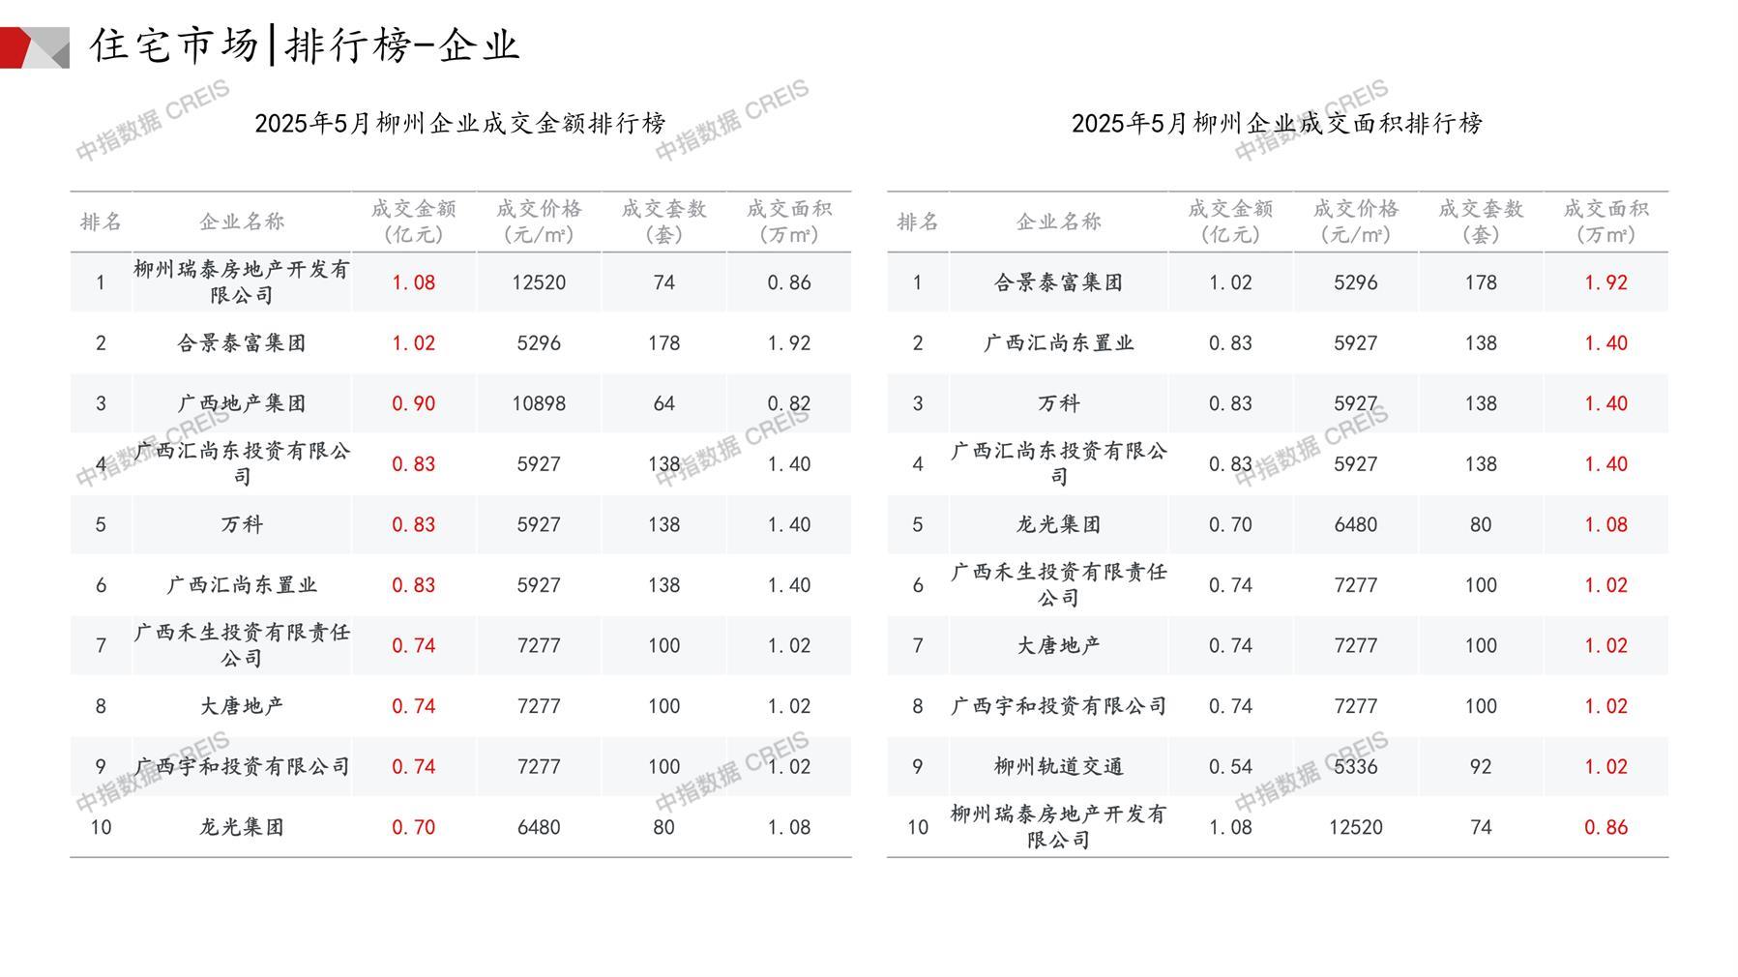Screen dimensions: 1738x977
Task: Click the slide title 住宅市场|排行榜-企业
Action: [305, 45]
